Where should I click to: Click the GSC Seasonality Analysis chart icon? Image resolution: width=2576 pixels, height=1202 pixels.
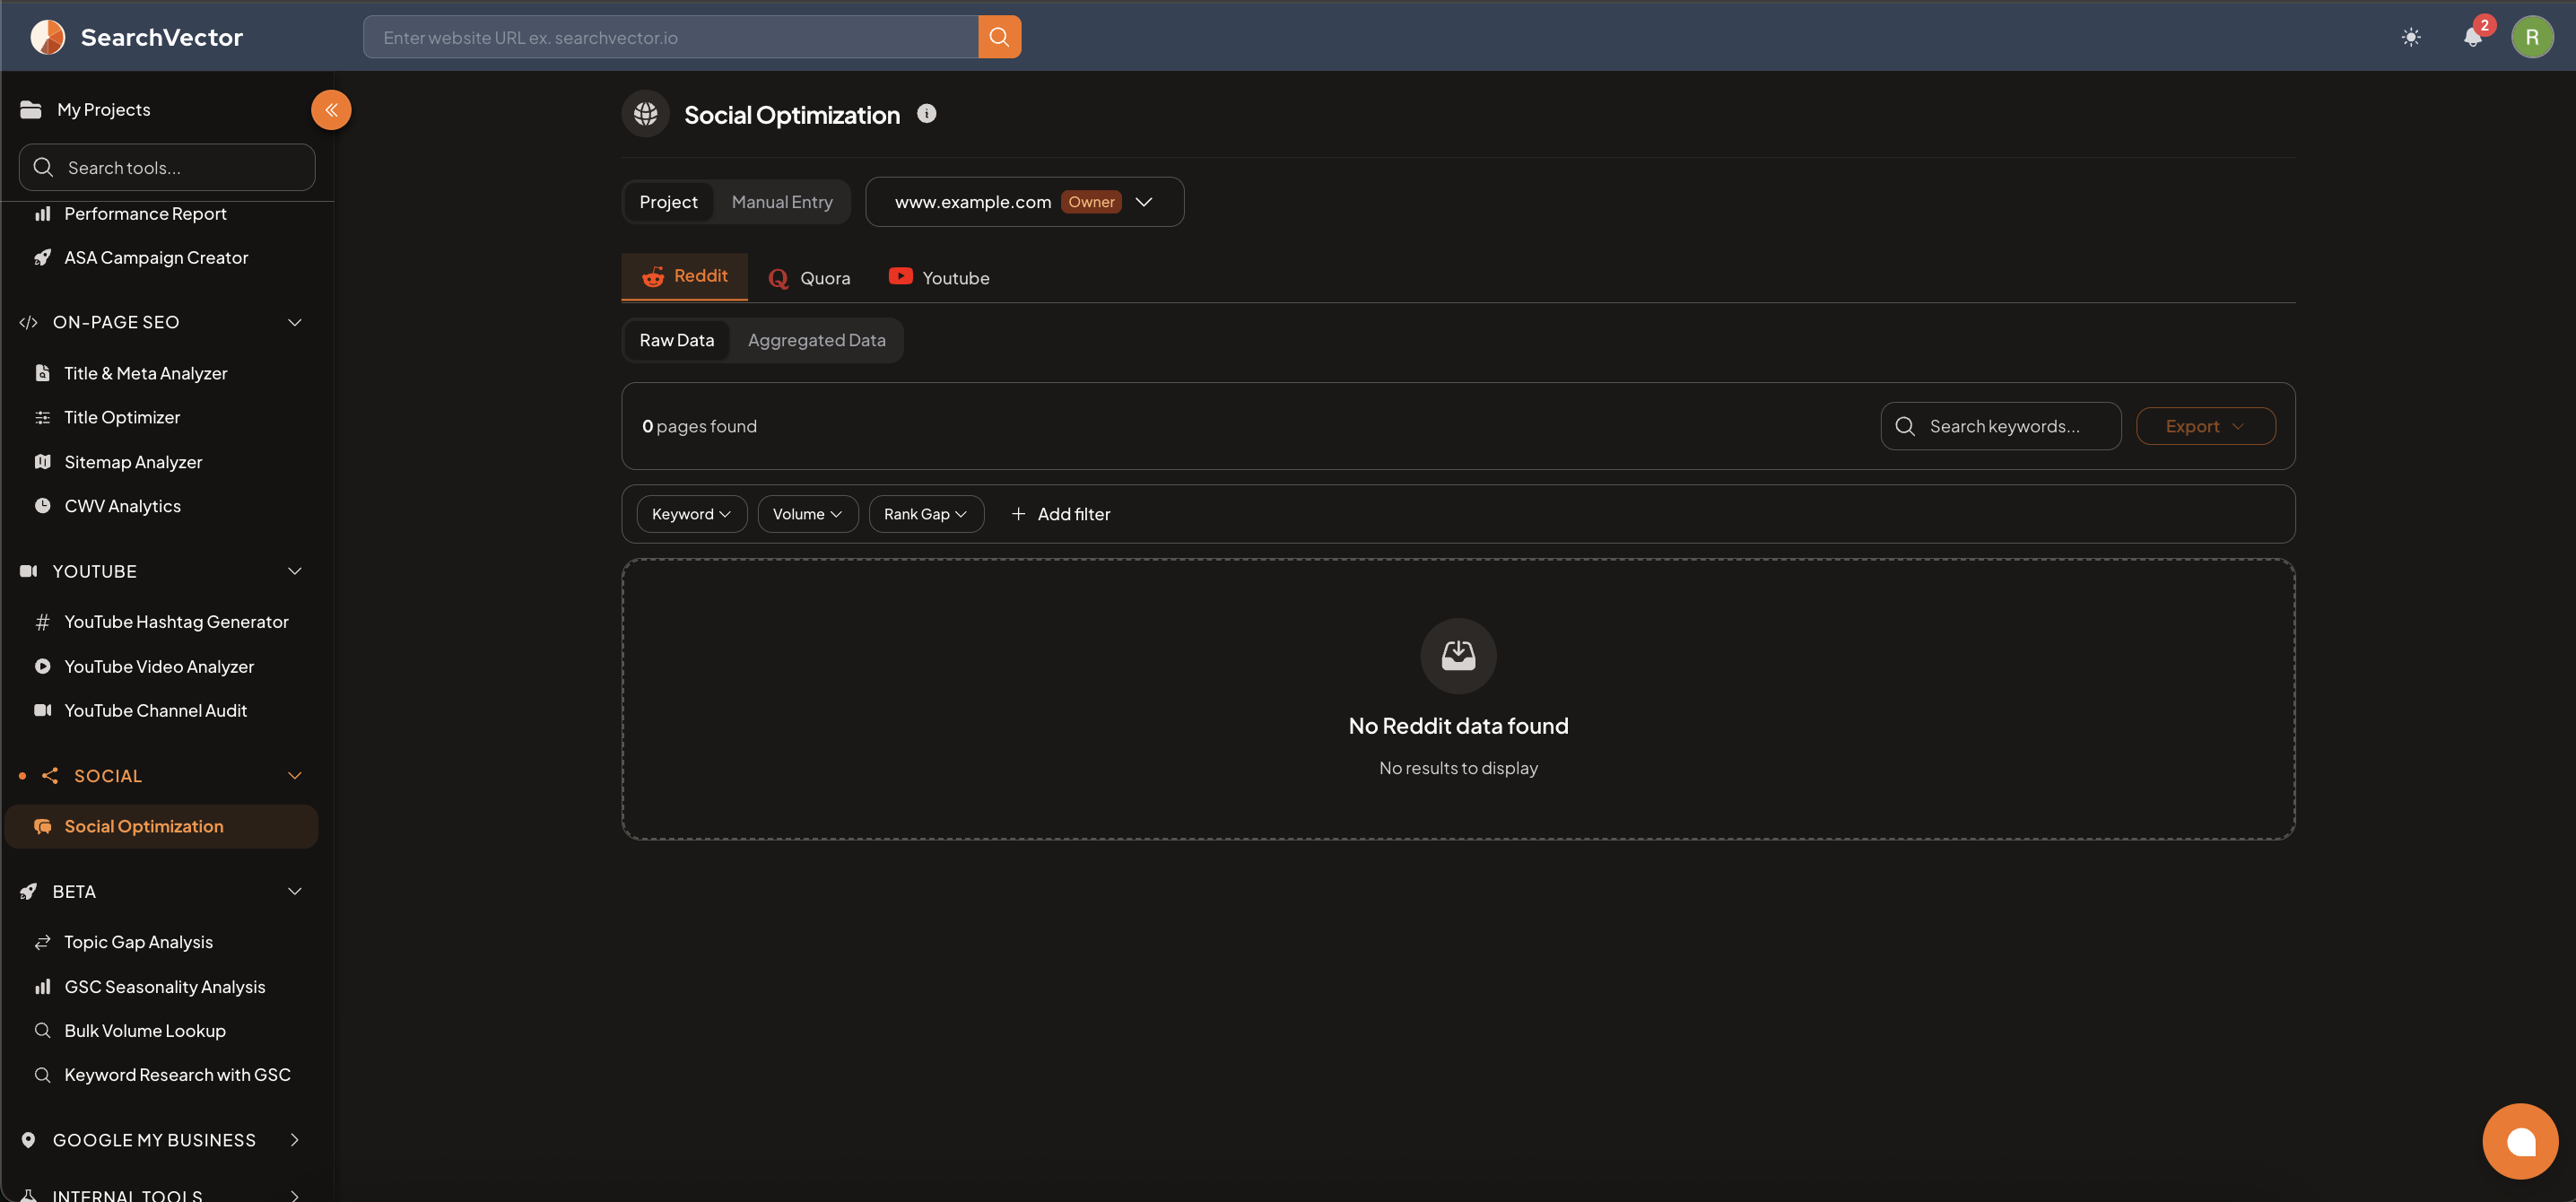(43, 987)
